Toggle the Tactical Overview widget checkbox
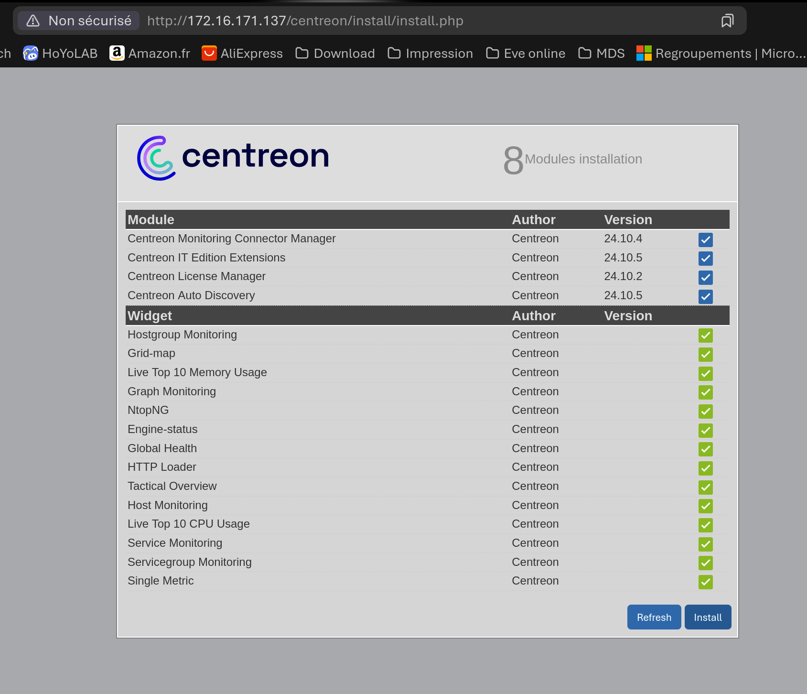 click(705, 487)
